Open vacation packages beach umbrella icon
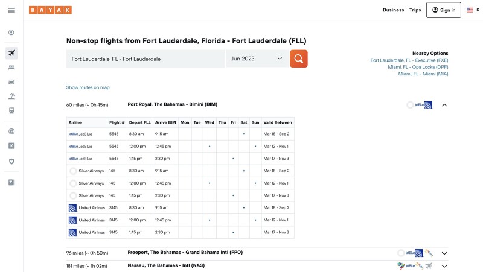Viewport: 483px width, 272px height. (x=11, y=96)
